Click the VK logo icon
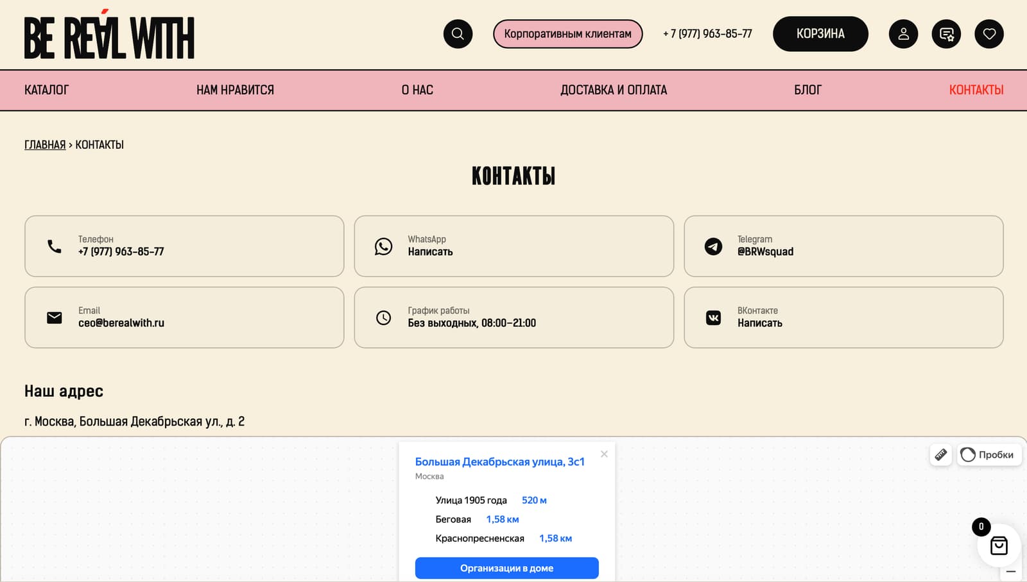 (713, 317)
